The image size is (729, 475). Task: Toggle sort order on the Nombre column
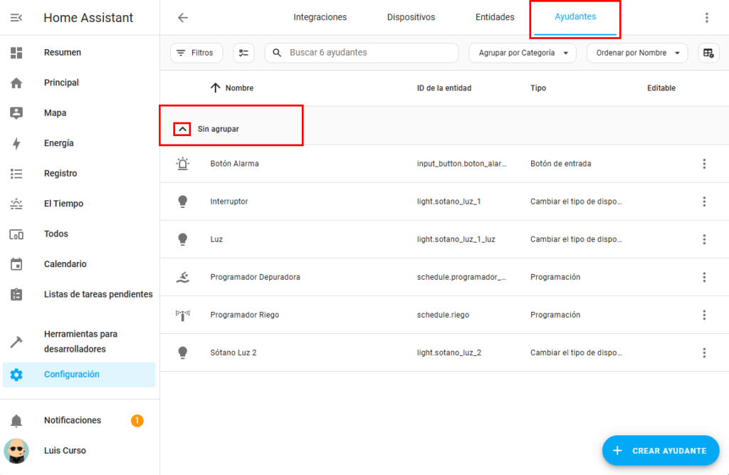click(232, 88)
